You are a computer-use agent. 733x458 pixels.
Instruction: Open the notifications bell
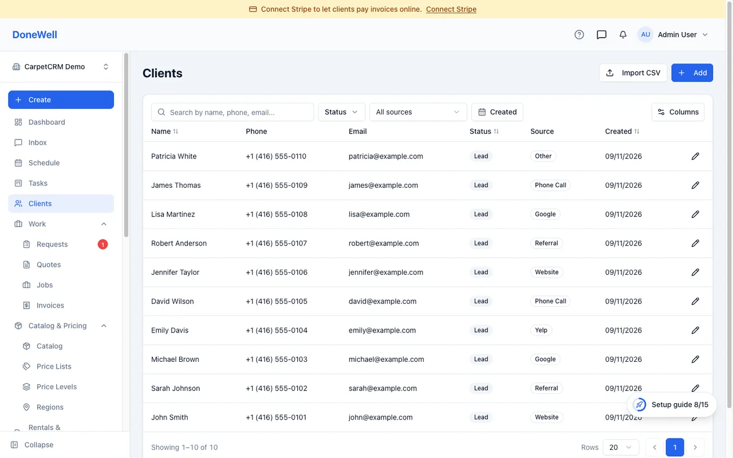click(x=623, y=34)
